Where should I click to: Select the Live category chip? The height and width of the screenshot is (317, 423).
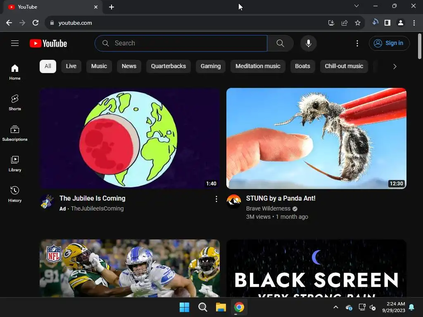tap(71, 66)
